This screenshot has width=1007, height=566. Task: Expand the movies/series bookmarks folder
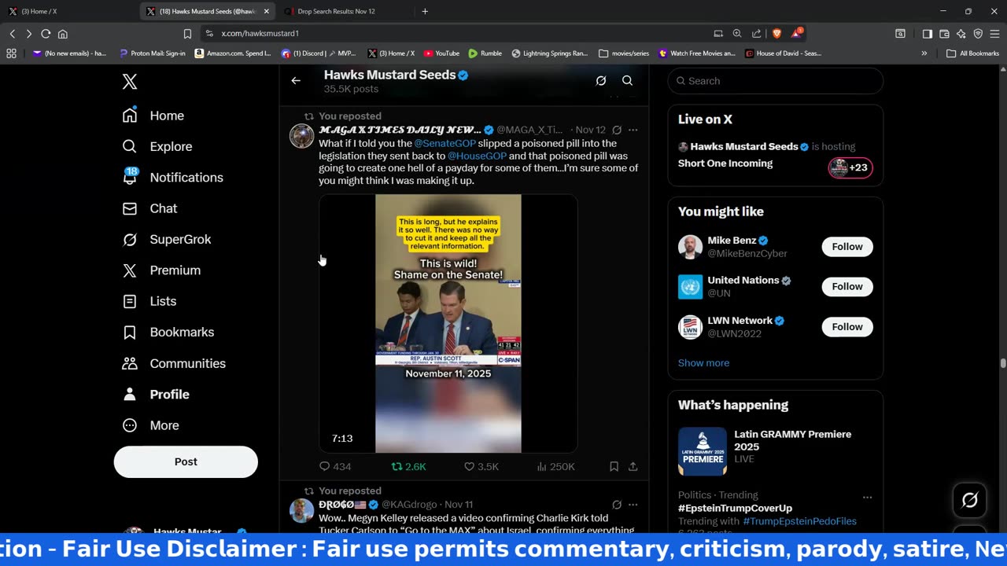click(624, 53)
